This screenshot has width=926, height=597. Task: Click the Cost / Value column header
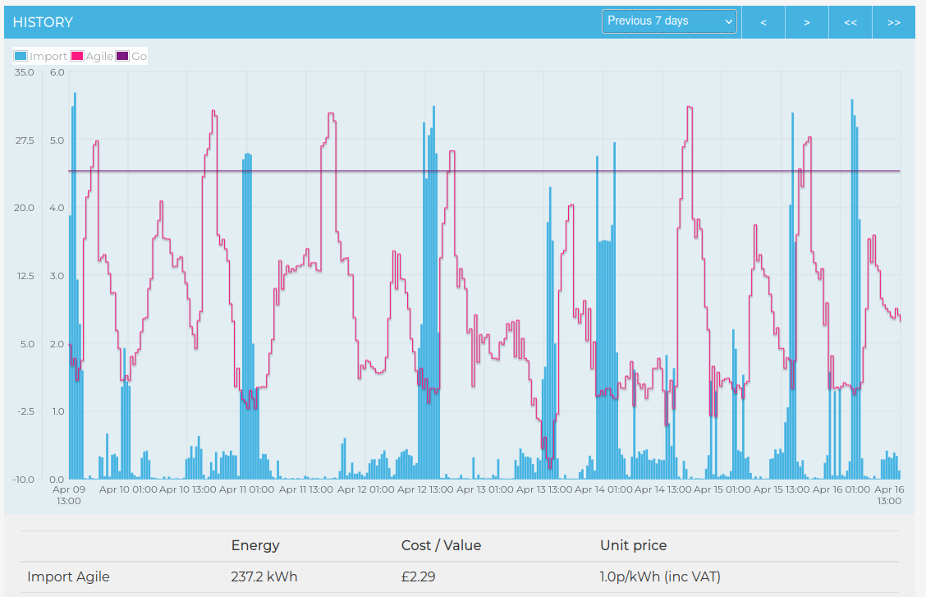click(441, 545)
